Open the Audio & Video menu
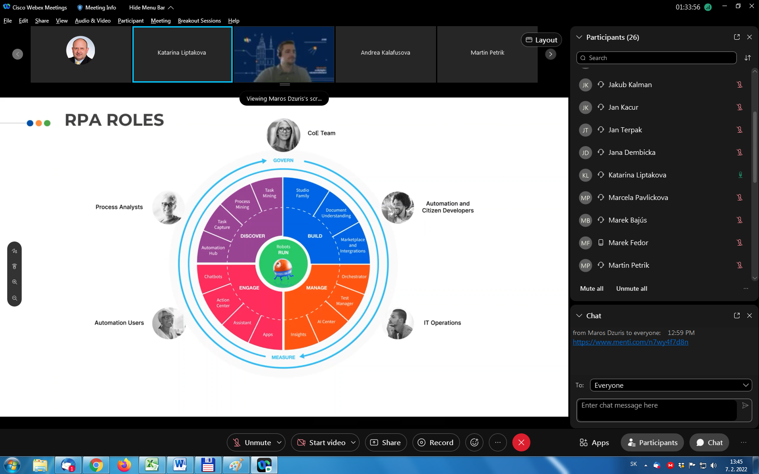 (x=93, y=21)
